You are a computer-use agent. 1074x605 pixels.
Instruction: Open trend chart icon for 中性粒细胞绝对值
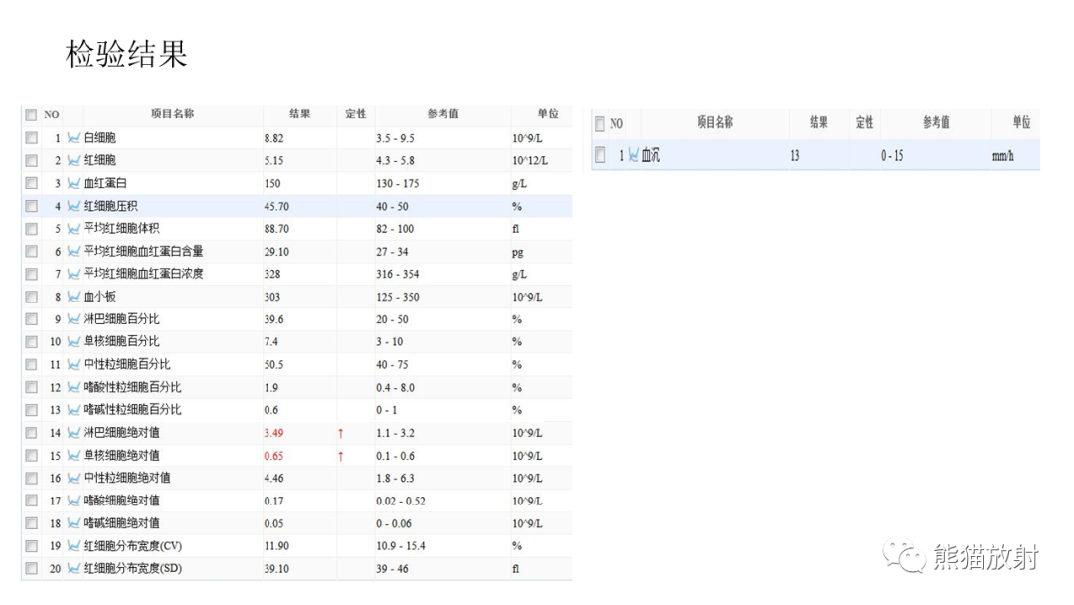pyautogui.click(x=74, y=479)
